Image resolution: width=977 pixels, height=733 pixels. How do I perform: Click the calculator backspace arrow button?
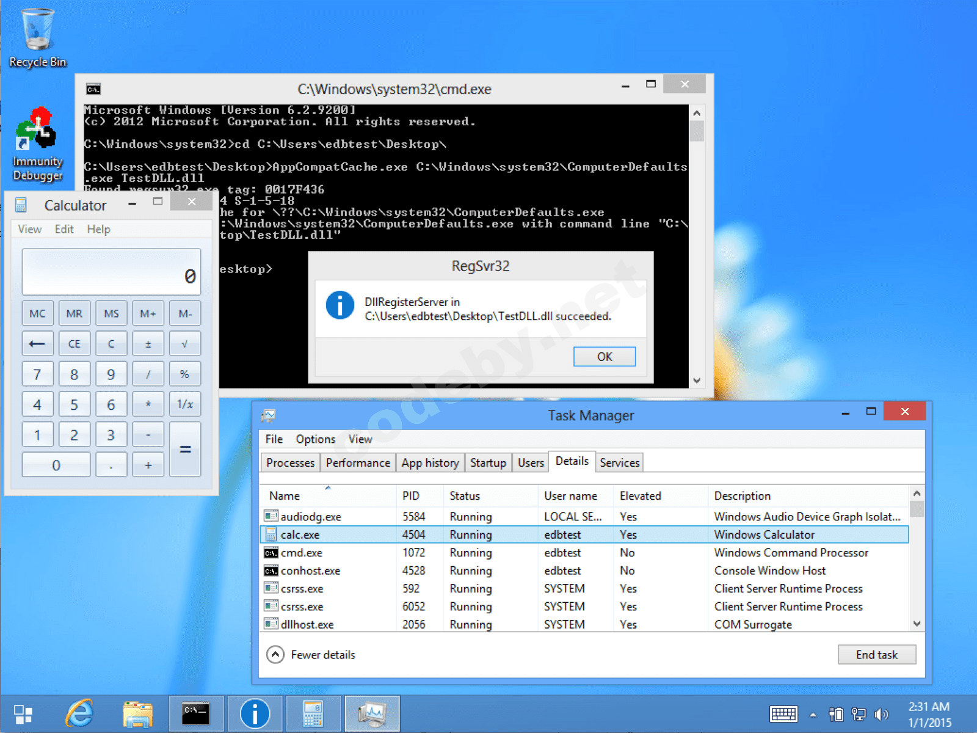pyautogui.click(x=37, y=344)
